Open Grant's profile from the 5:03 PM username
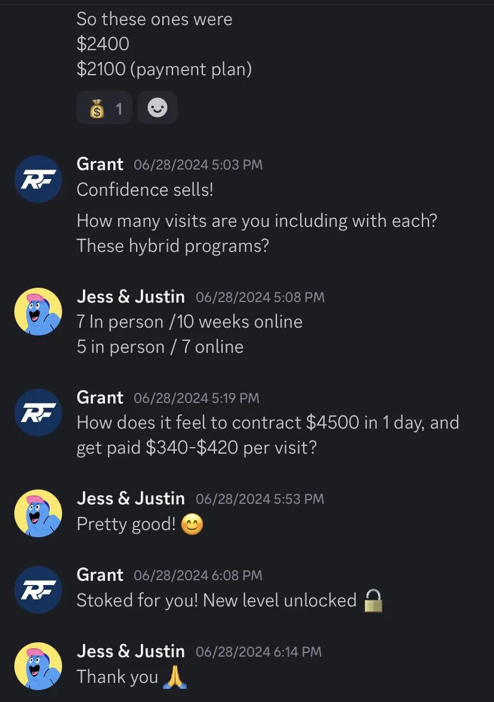 pyautogui.click(x=100, y=164)
